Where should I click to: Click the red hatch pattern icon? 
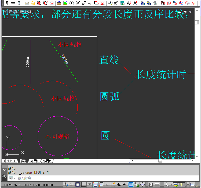coord(169,3)
